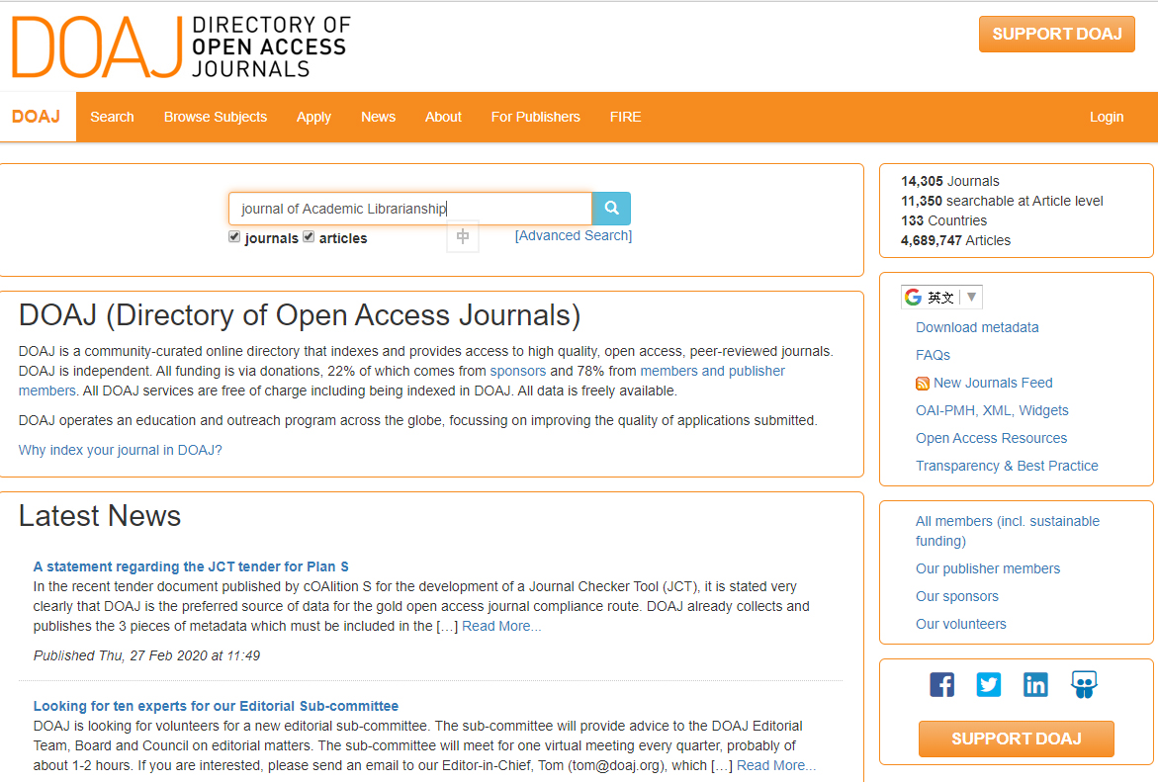Screen dimensions: 1158x782
Task: Go to the Apply page
Action: pyautogui.click(x=313, y=117)
